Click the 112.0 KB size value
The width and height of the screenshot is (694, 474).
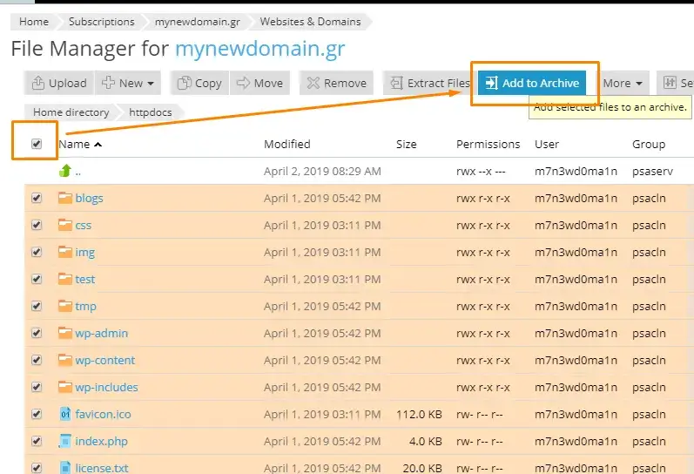(x=419, y=414)
